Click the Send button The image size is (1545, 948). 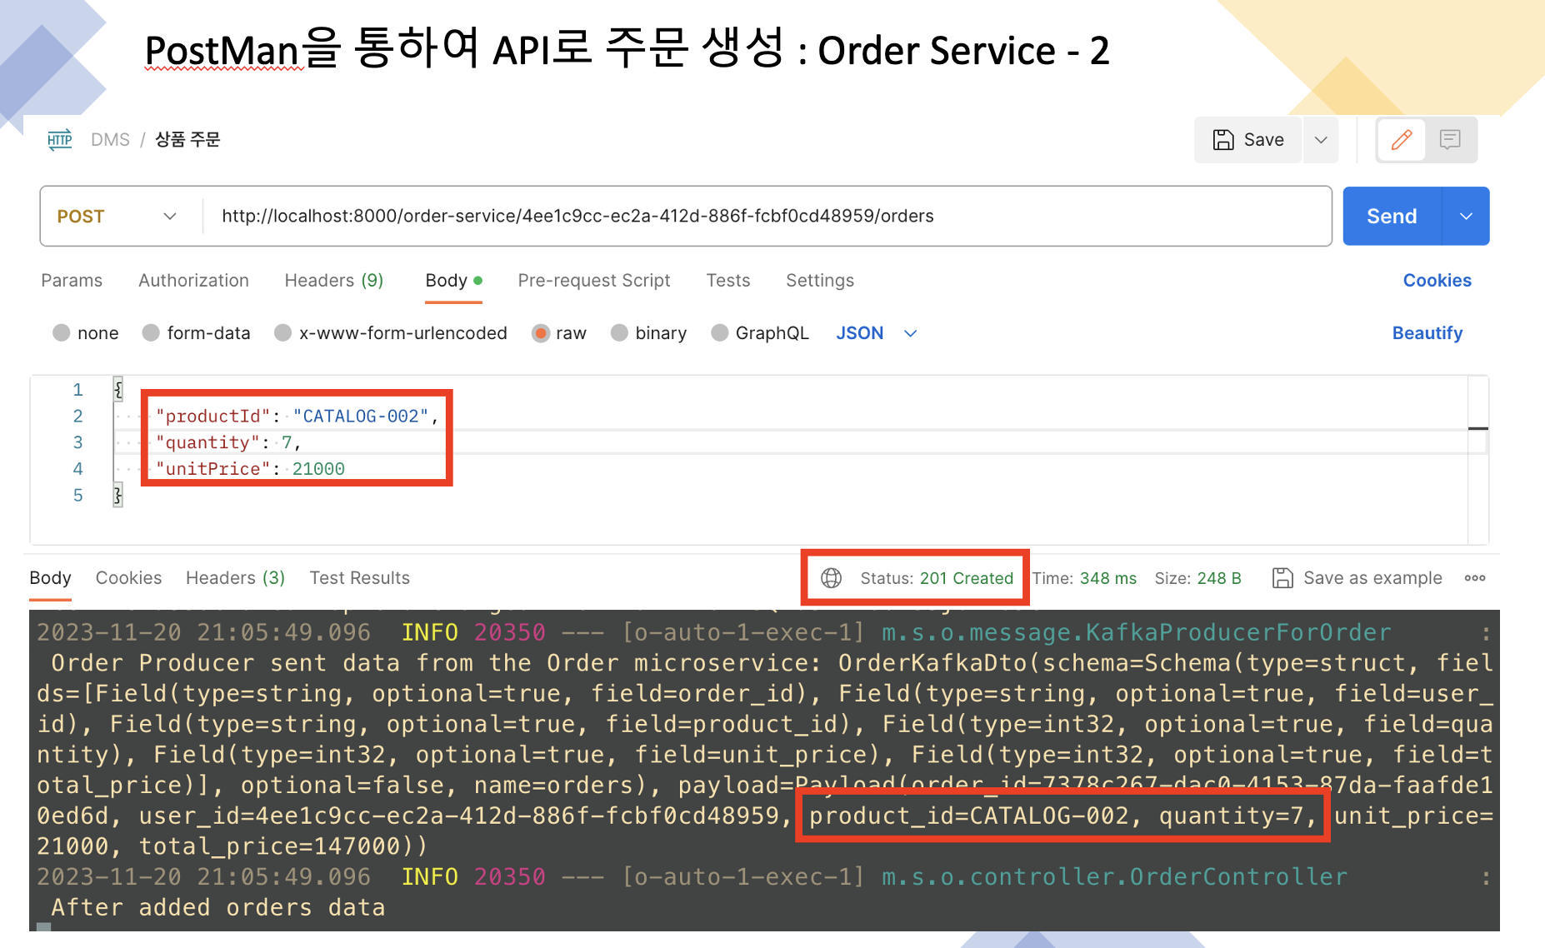pos(1392,217)
